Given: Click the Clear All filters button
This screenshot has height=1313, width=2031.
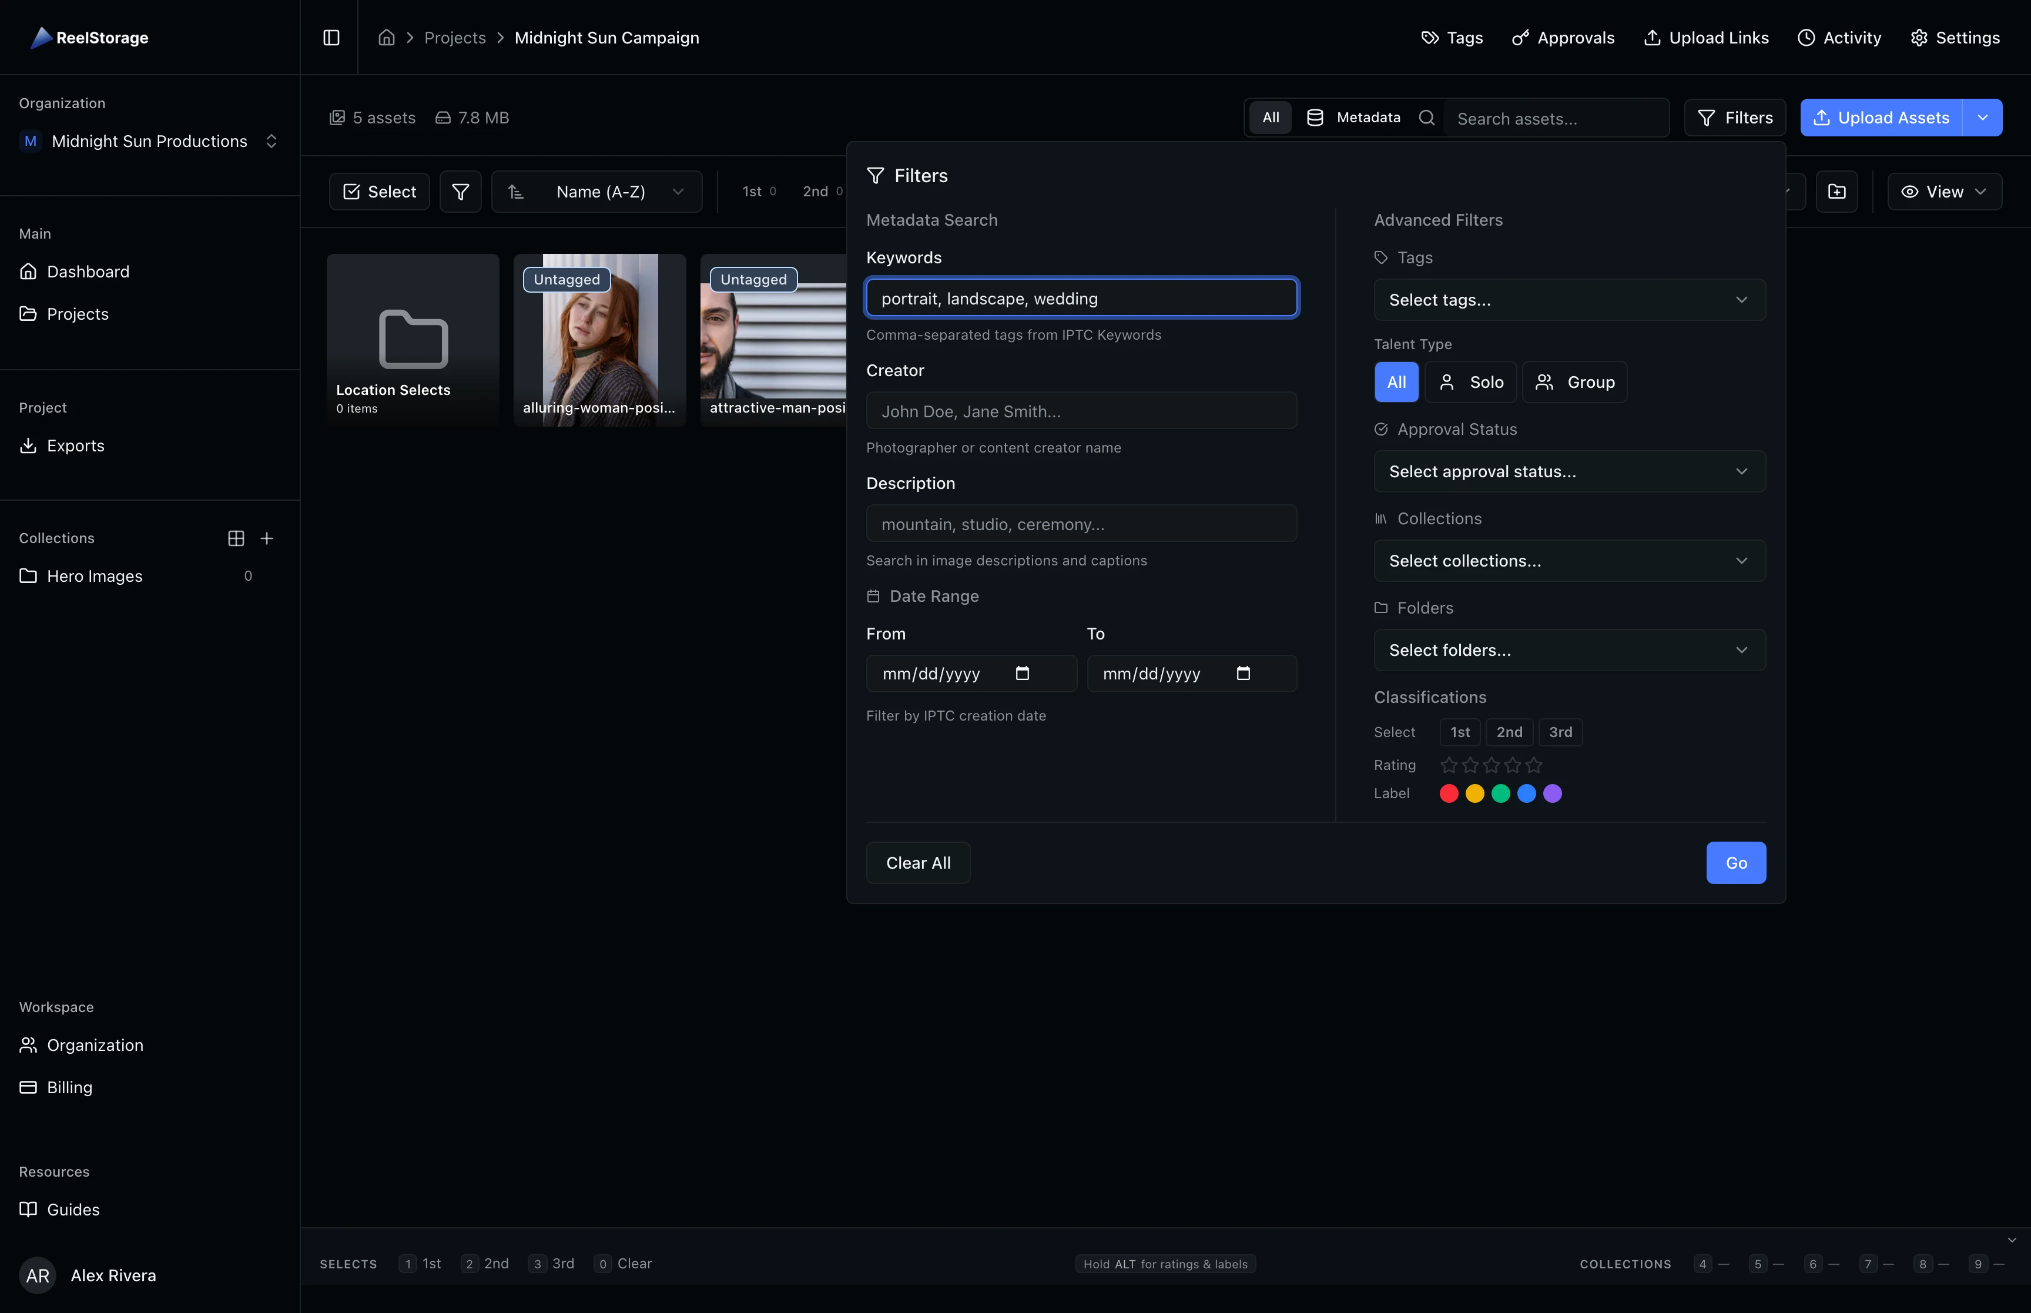Looking at the screenshot, I should 917,862.
